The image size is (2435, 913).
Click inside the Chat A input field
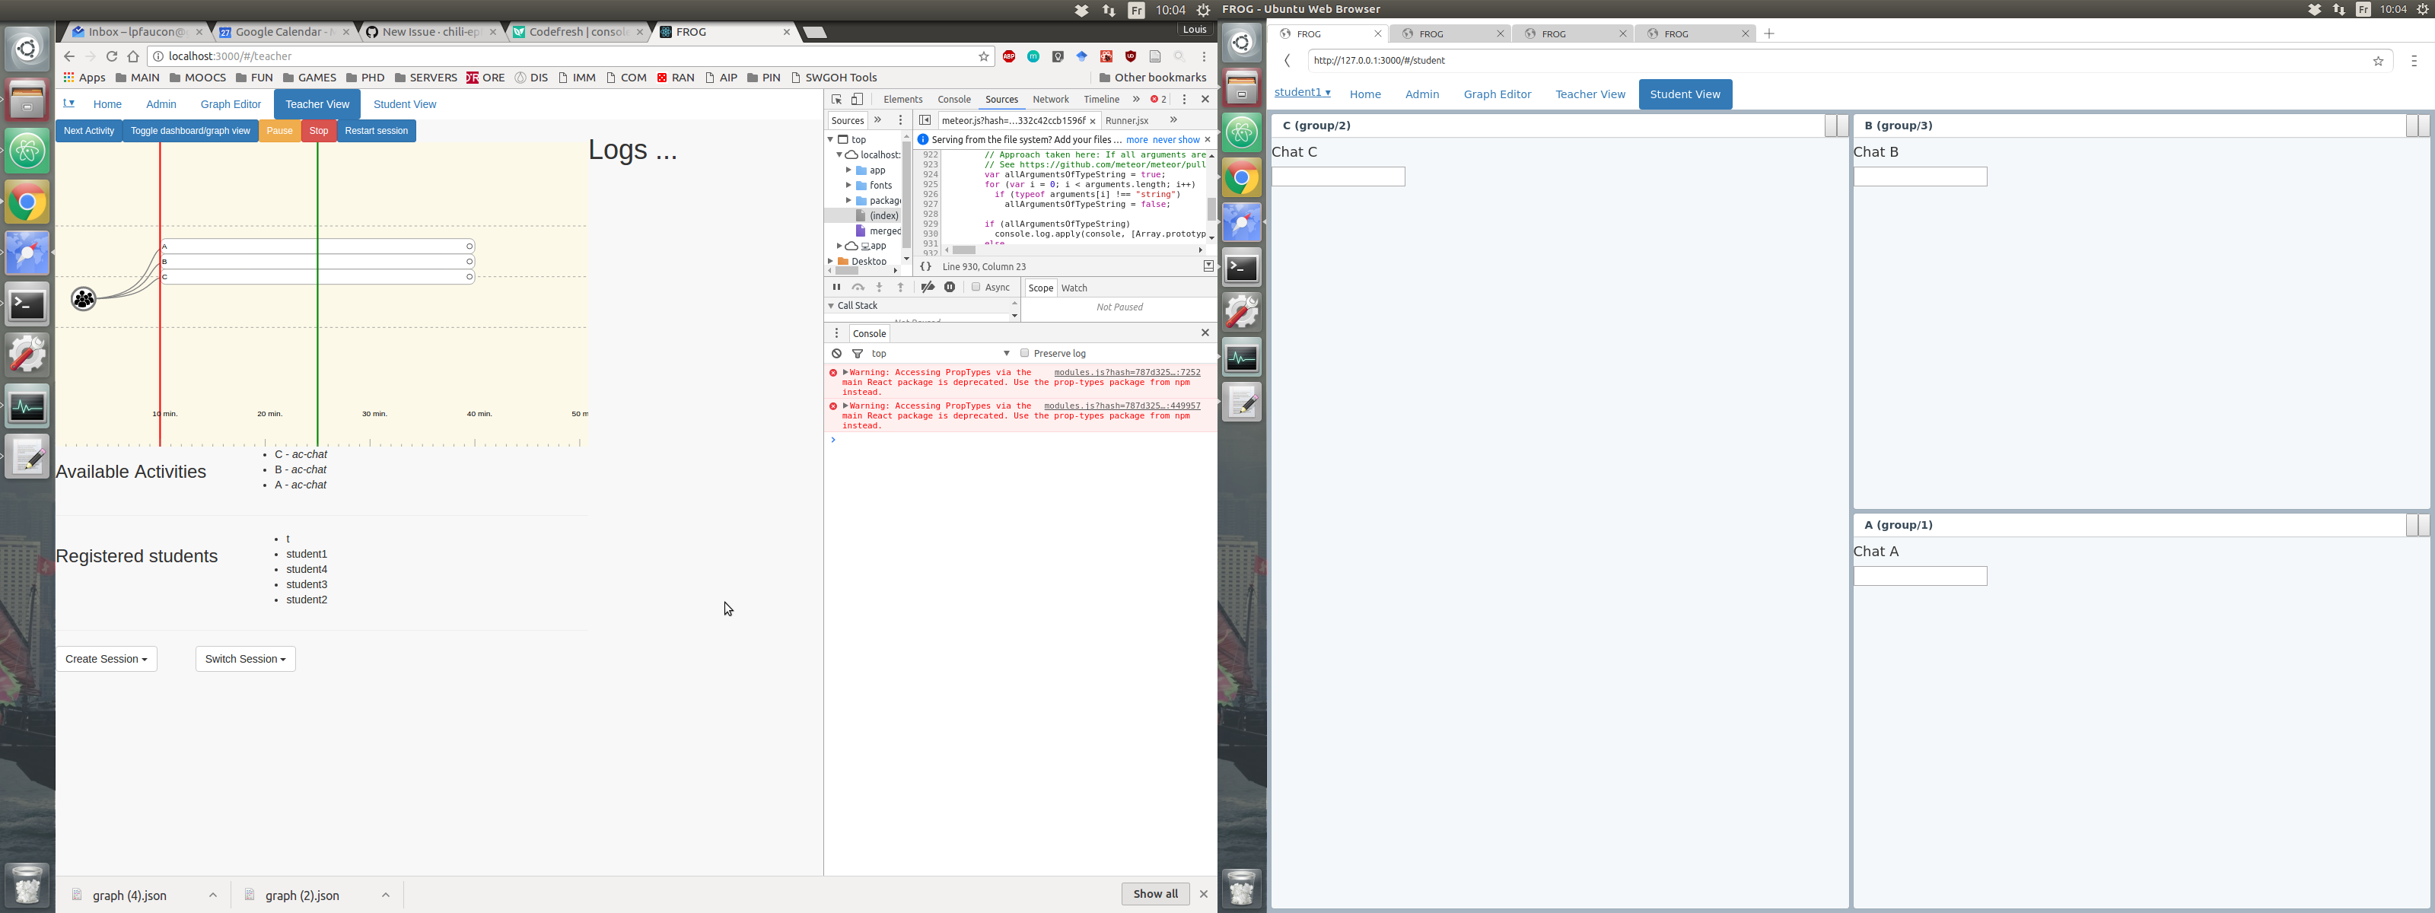tap(1920, 576)
